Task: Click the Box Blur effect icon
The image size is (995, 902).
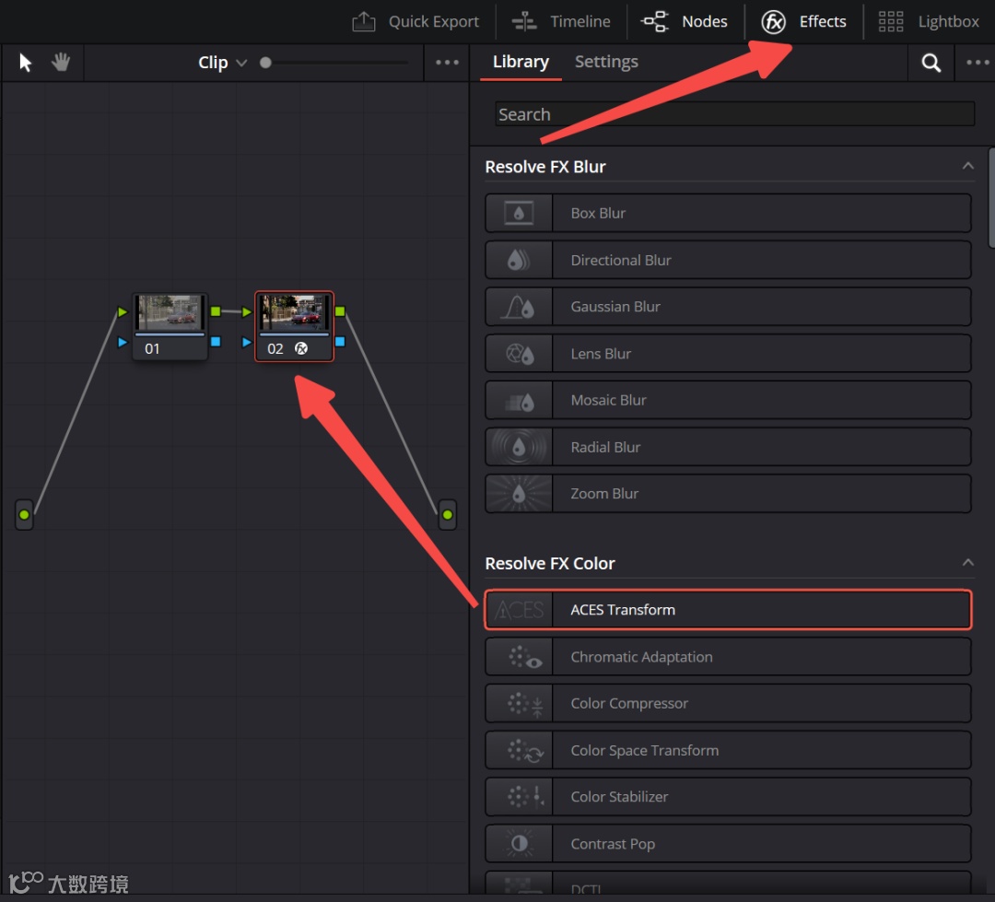Action: 519,213
